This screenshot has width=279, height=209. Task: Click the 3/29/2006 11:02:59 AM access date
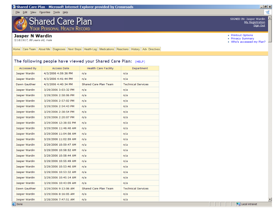tap(60, 139)
